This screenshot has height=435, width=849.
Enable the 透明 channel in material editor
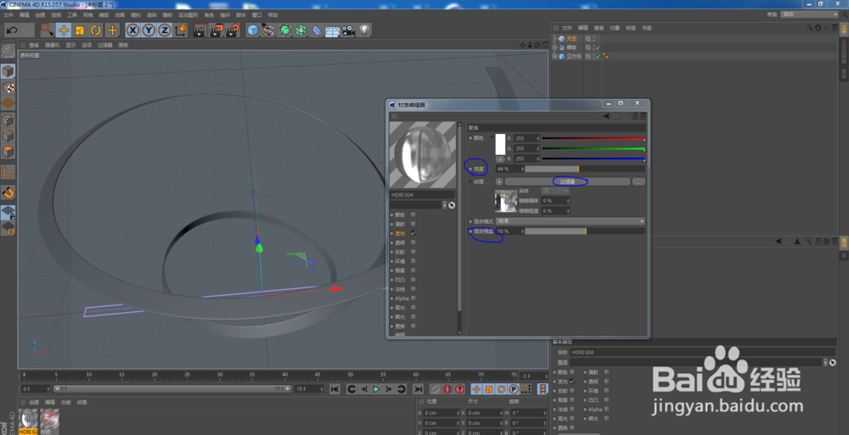click(413, 243)
